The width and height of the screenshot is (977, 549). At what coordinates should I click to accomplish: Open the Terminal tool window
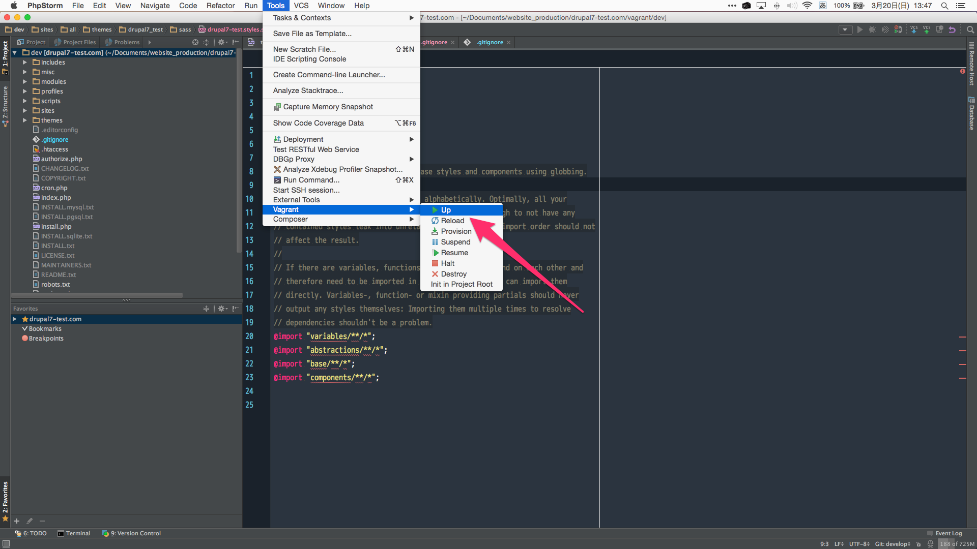pos(77,533)
